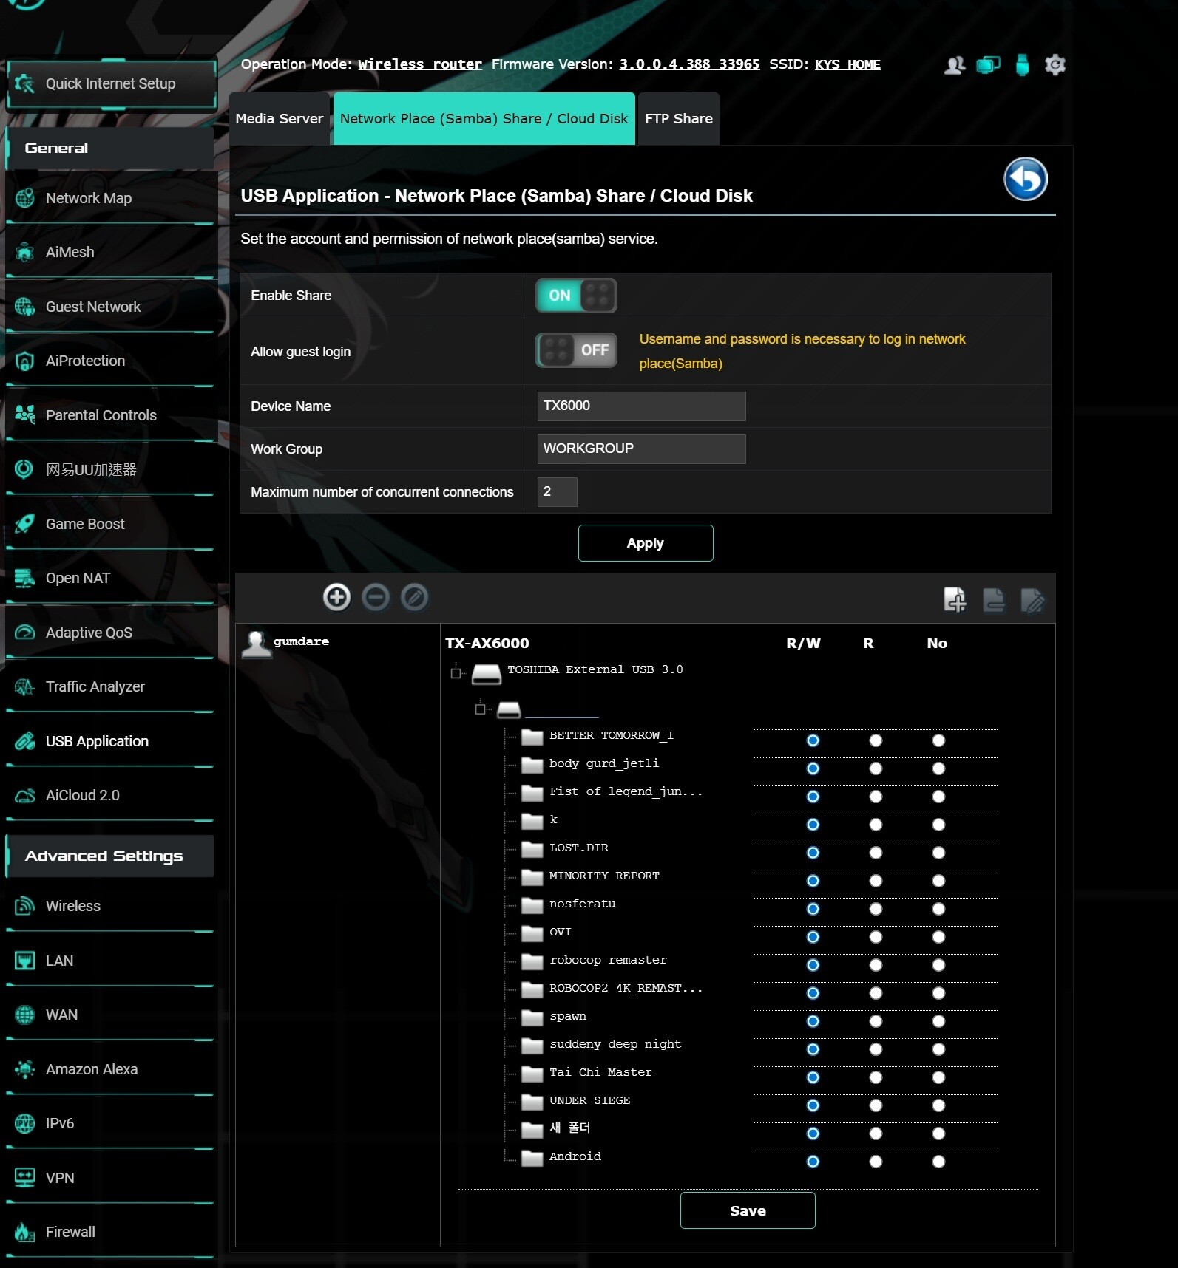Click the KYS_HOME SSID link
Screen dimensions: 1178x1268
[x=847, y=64]
